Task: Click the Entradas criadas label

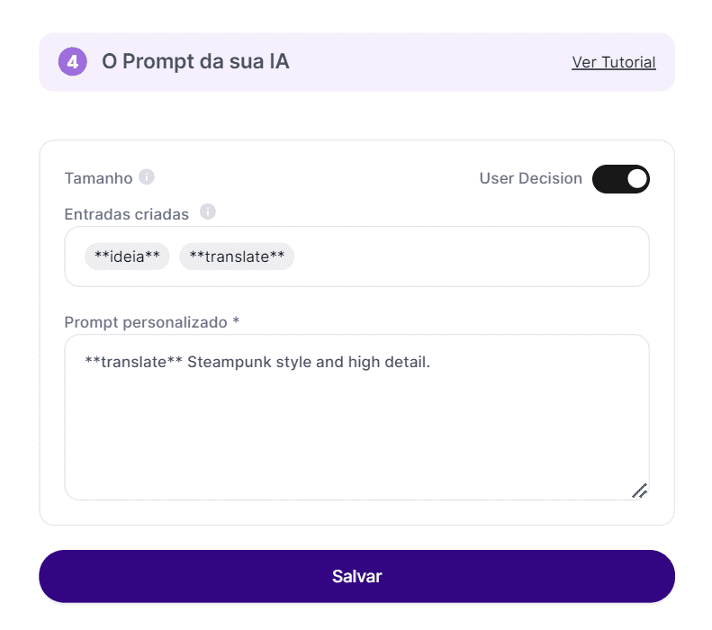Action: tap(127, 214)
